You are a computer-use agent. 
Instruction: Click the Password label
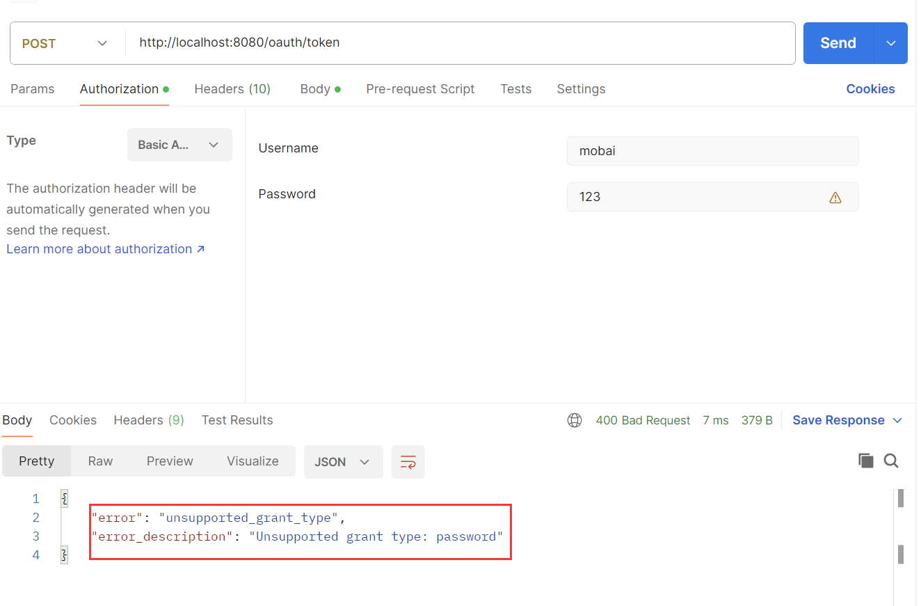pos(287,194)
